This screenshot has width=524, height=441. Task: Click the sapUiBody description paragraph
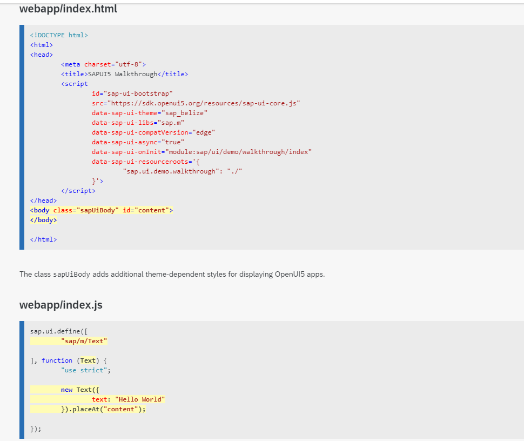tap(172, 274)
